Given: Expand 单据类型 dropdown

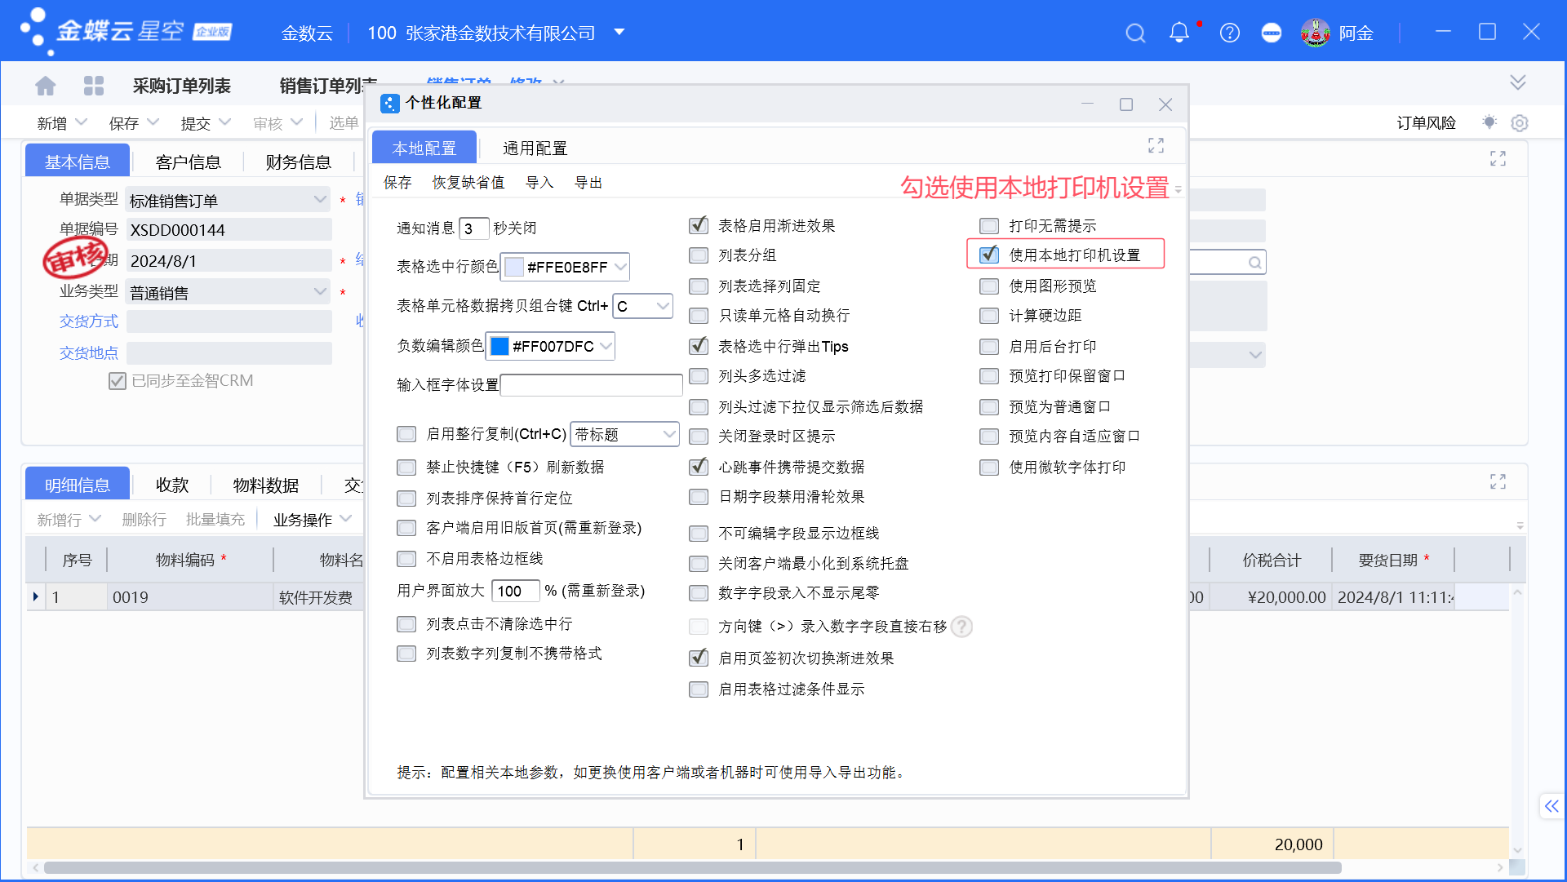Looking at the screenshot, I should (x=320, y=200).
